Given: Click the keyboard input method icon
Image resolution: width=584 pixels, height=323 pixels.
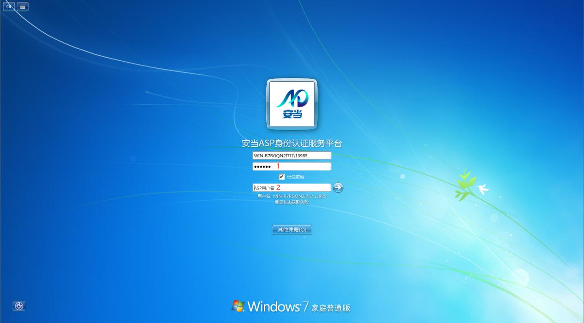Looking at the screenshot, I should pyautogui.click(x=23, y=7).
